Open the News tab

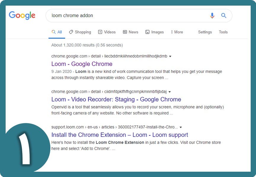pos(131,32)
